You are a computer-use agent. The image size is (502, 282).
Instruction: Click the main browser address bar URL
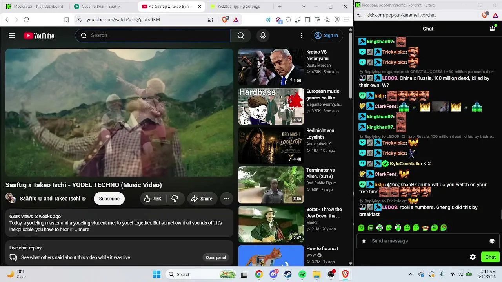coord(123,20)
